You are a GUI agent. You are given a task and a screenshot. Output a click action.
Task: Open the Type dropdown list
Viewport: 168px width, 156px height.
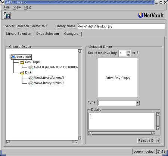[138, 103]
